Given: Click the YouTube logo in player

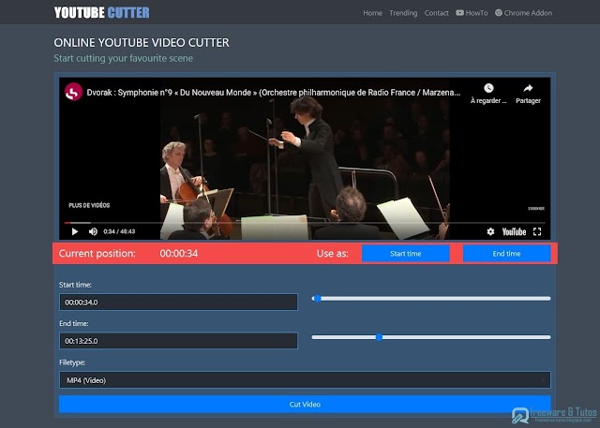Looking at the screenshot, I should click(514, 231).
